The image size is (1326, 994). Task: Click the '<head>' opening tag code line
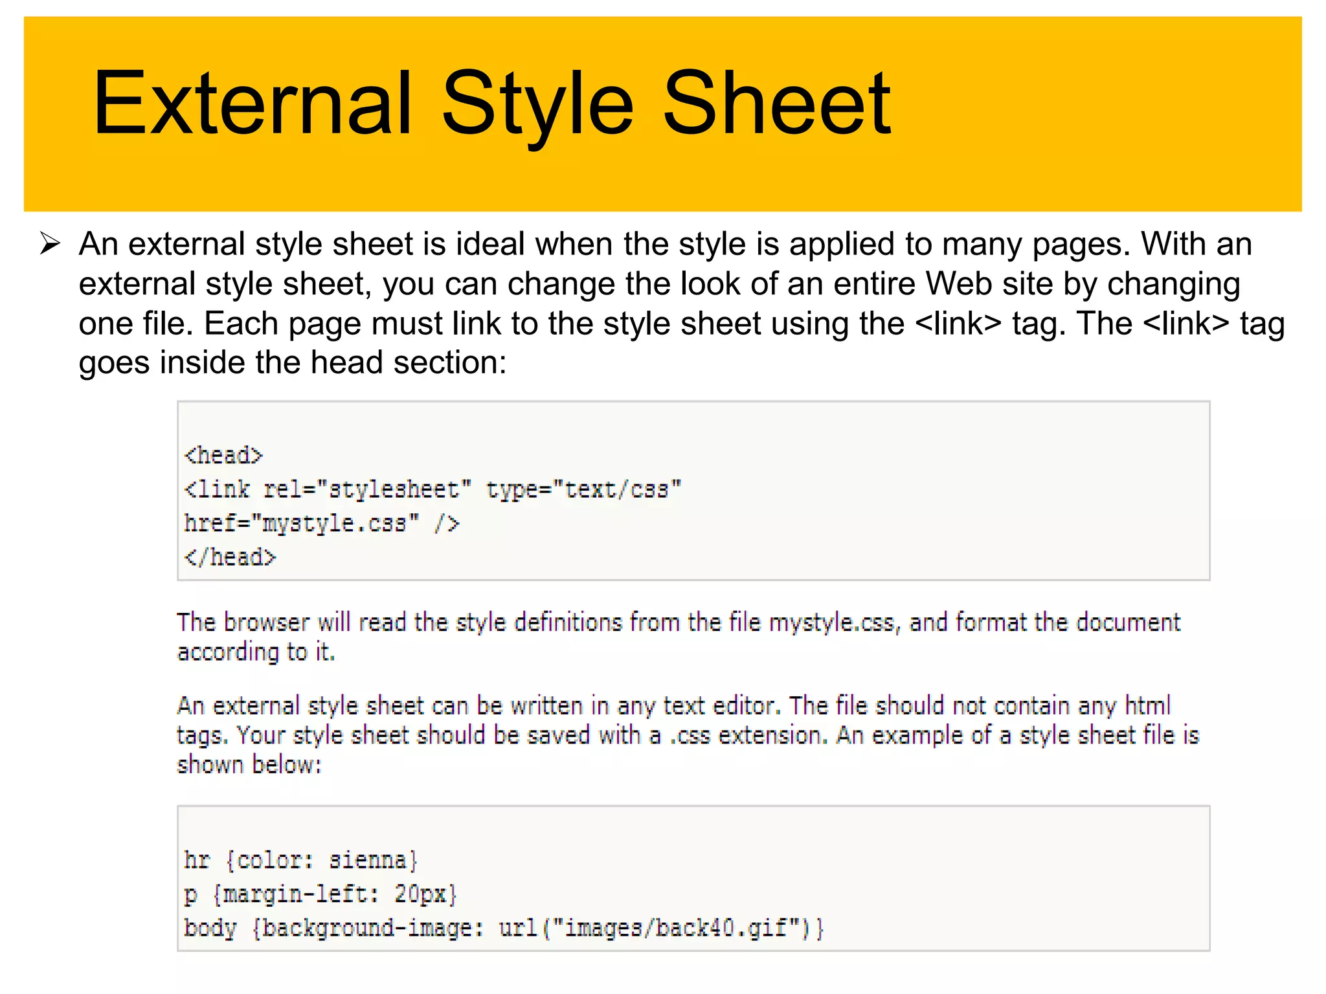(x=224, y=456)
